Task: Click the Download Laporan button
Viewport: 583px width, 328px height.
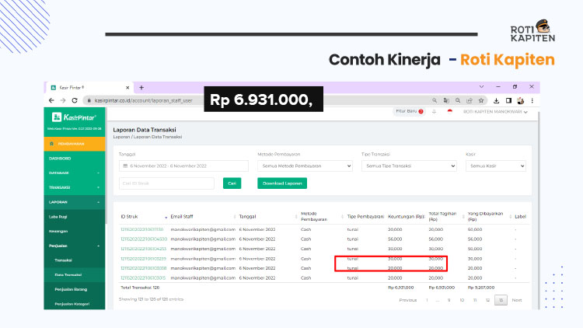Action: [282, 183]
